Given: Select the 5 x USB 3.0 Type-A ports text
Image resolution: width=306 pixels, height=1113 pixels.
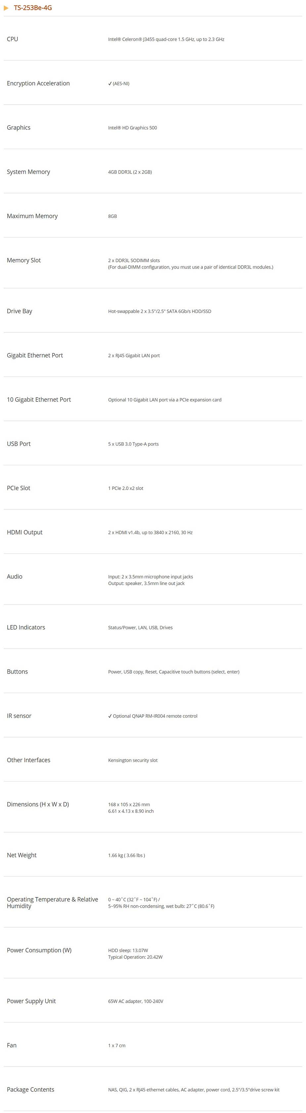Looking at the screenshot, I should click(x=133, y=444).
